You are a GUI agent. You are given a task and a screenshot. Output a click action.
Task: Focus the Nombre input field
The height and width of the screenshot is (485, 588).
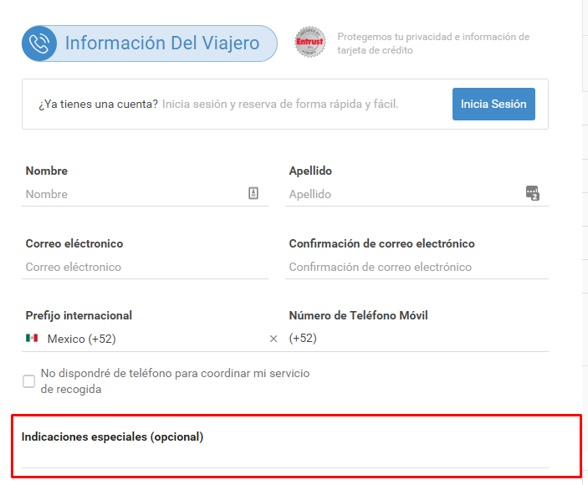point(134,194)
